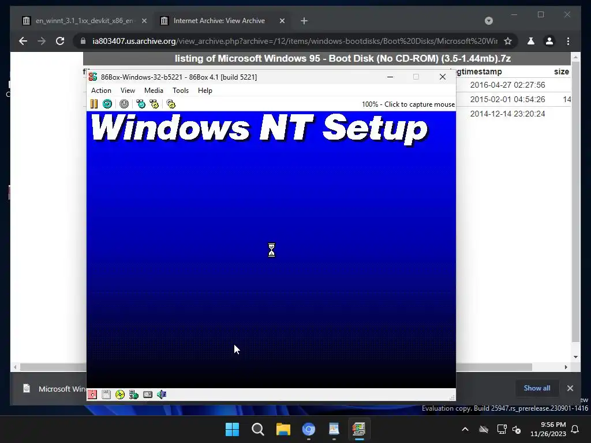Open the View menu in 86Box

point(128,91)
